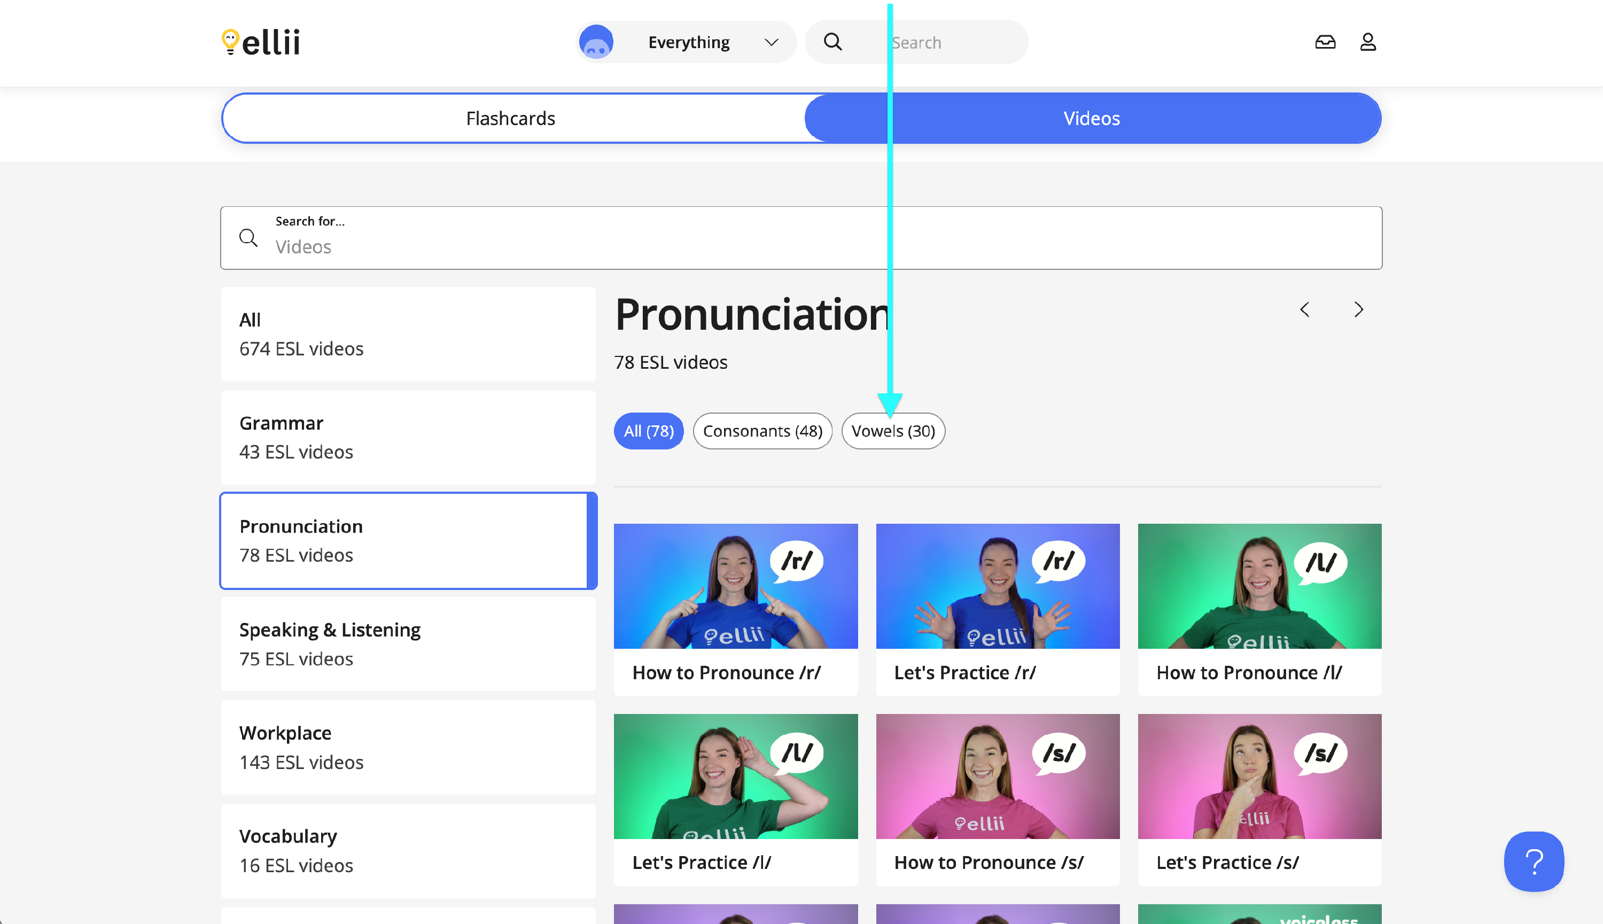Switch to the Flashcards tab
Image resolution: width=1603 pixels, height=924 pixels.
click(x=511, y=118)
